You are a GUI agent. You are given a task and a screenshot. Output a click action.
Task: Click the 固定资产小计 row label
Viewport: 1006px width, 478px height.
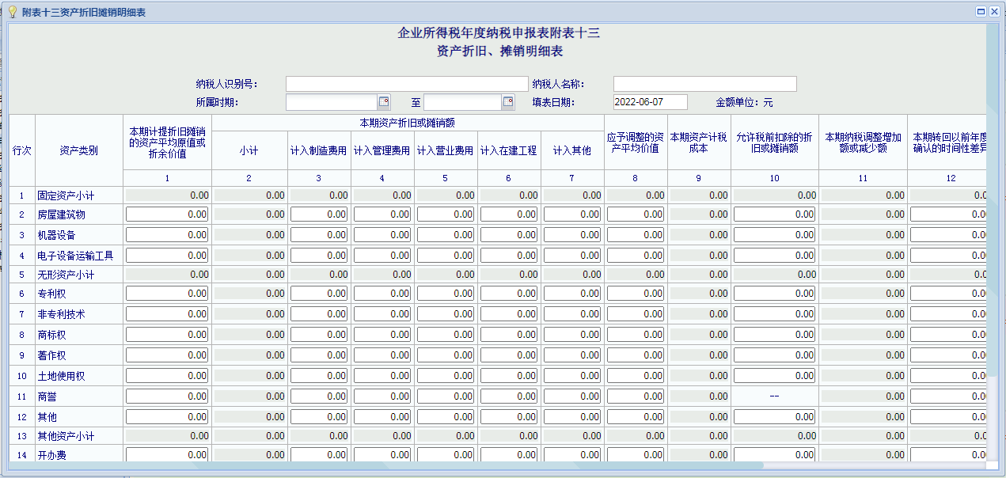point(66,195)
